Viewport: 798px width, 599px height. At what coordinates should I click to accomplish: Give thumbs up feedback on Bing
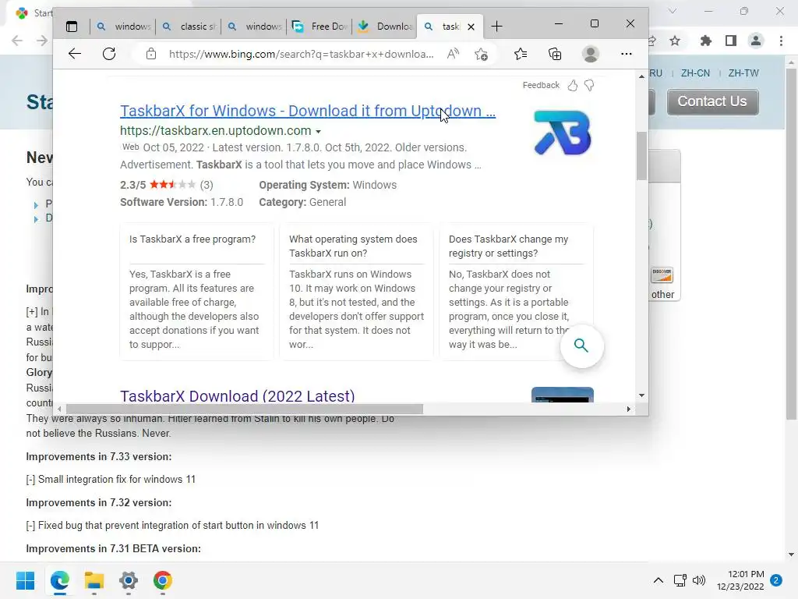573,86
